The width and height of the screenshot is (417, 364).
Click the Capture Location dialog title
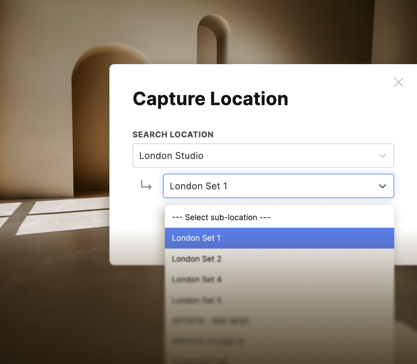click(x=210, y=99)
